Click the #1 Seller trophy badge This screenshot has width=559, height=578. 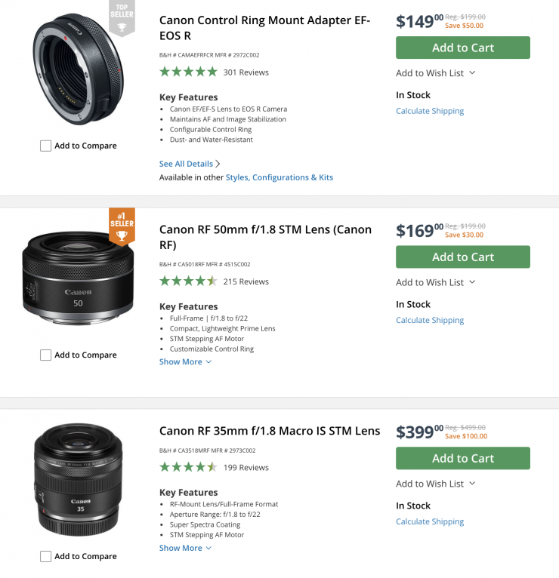pos(122,226)
